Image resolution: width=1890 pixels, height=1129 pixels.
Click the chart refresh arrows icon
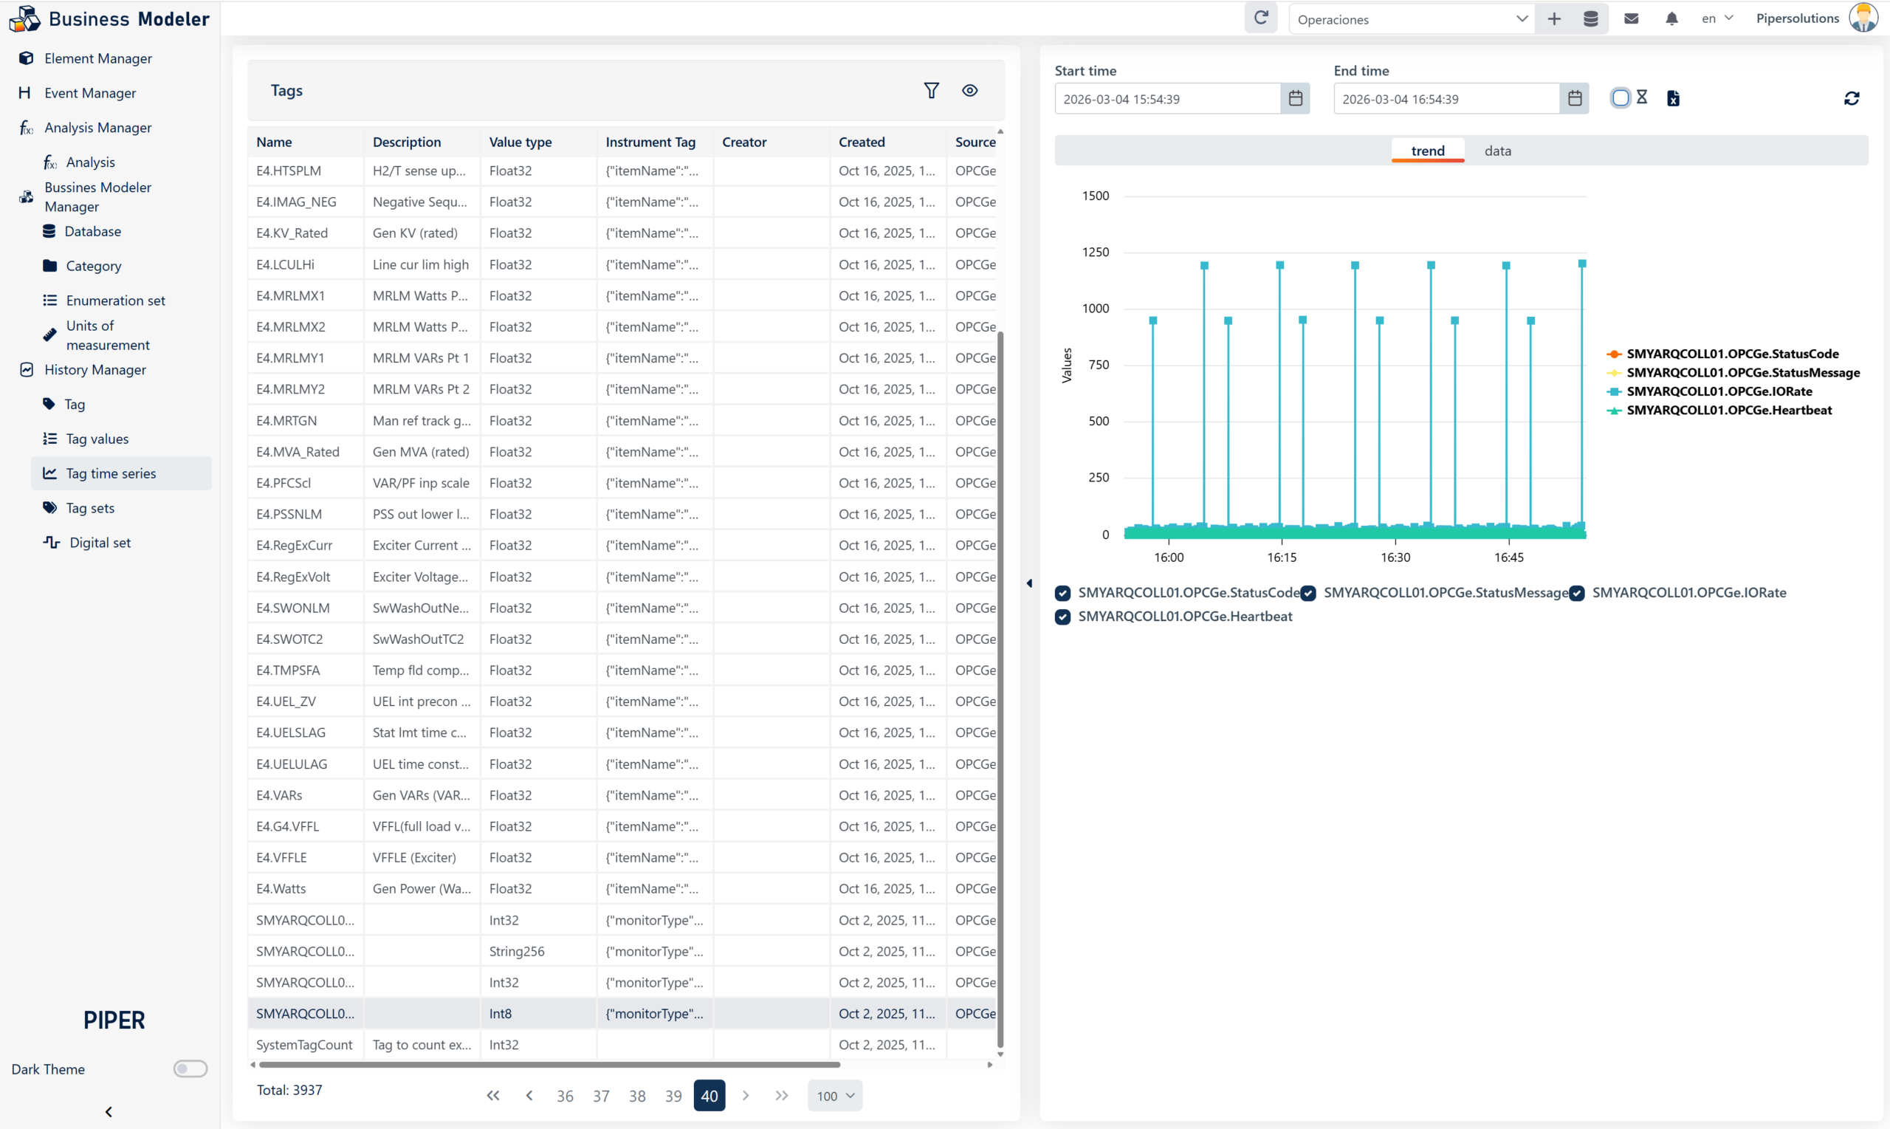[x=1851, y=99]
